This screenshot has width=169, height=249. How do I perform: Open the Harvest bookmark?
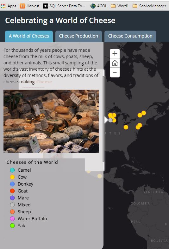pos(30,6)
